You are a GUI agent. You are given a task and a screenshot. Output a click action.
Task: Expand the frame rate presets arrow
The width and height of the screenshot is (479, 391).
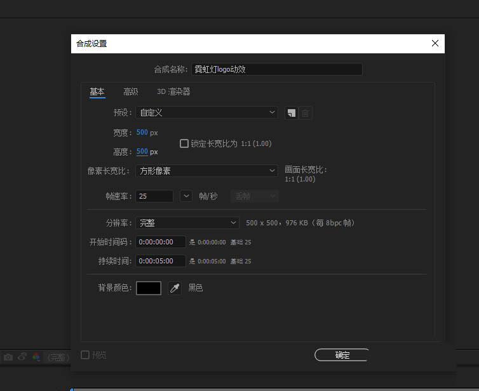[x=186, y=196]
